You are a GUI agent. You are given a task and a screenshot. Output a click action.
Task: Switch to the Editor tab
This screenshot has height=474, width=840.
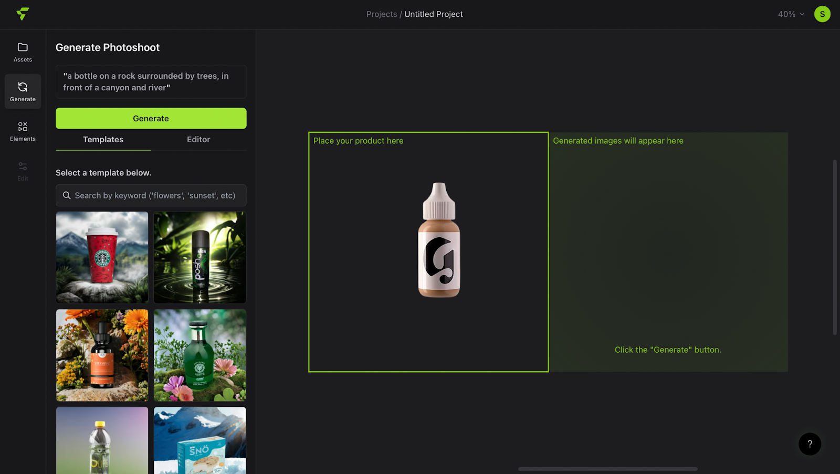[x=198, y=140]
